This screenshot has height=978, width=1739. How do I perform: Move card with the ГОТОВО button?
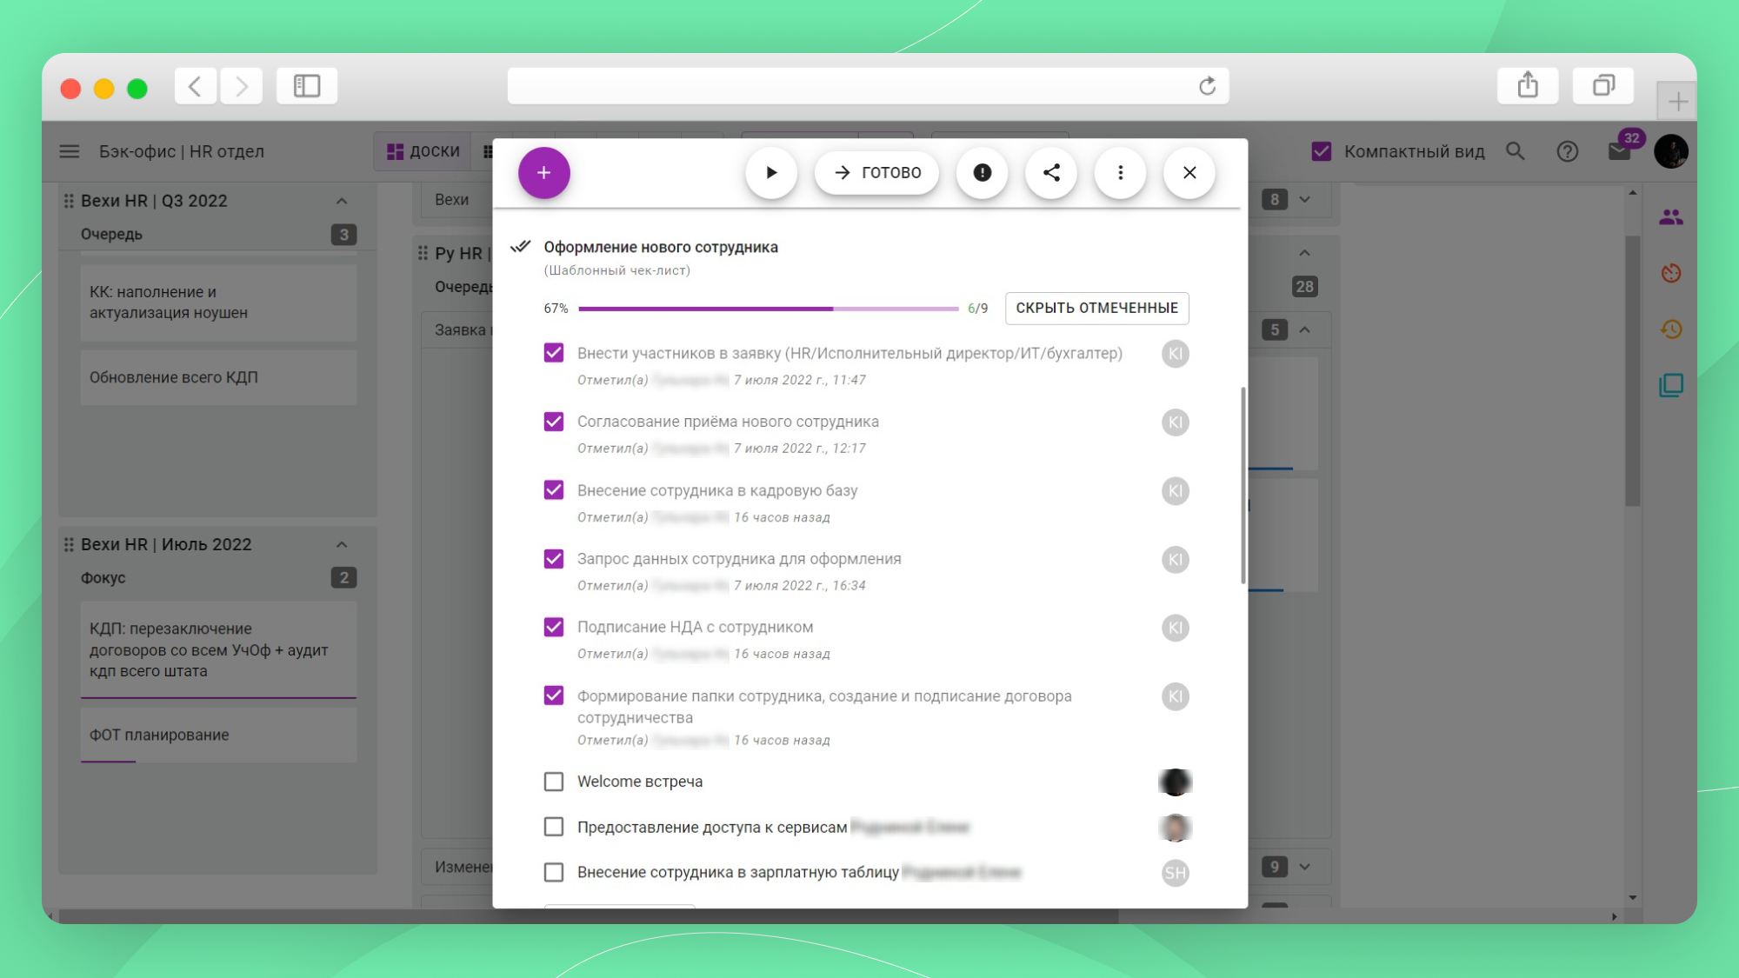pyautogui.click(x=876, y=172)
